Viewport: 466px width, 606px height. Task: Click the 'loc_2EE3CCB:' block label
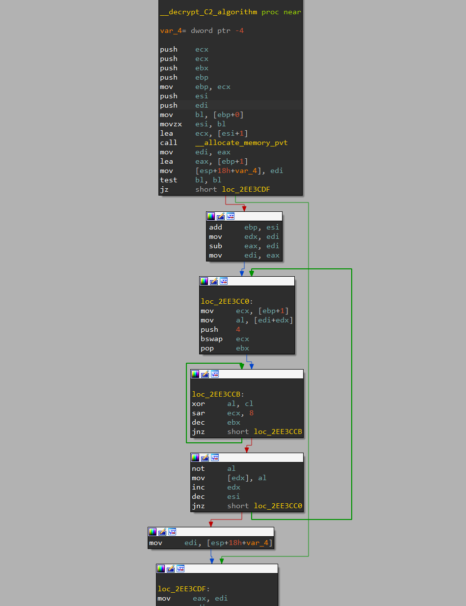point(218,394)
